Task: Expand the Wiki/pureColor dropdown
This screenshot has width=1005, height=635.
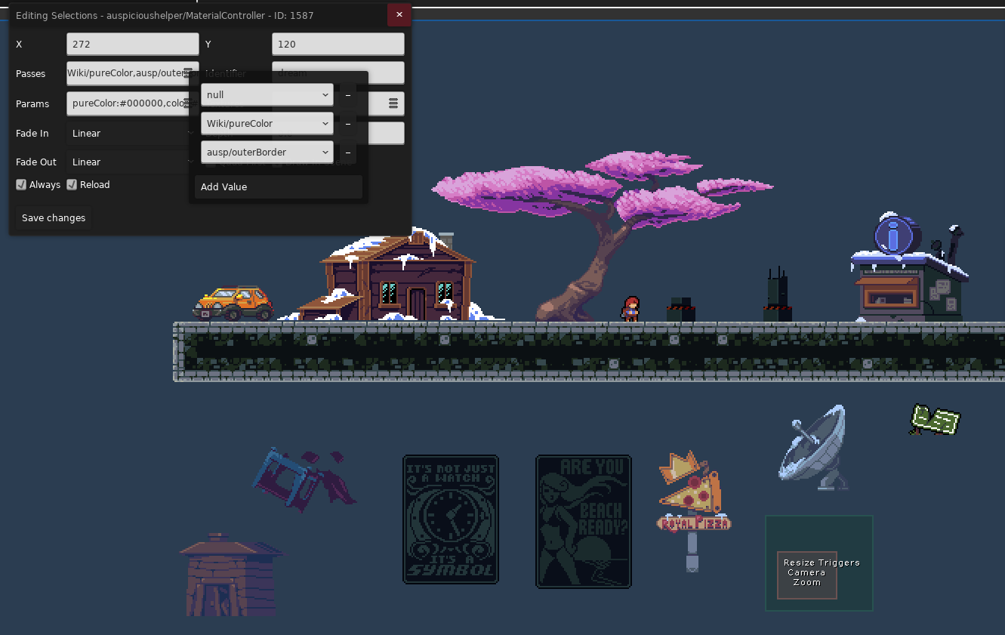Action: pos(267,124)
